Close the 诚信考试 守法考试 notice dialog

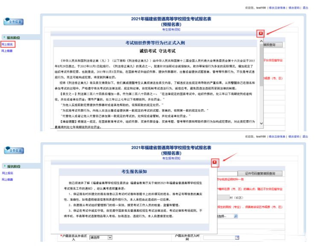(261, 33)
